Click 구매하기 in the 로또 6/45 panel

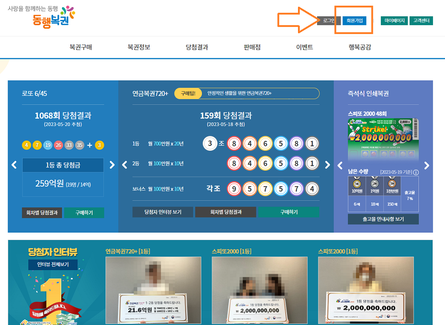coord(84,213)
